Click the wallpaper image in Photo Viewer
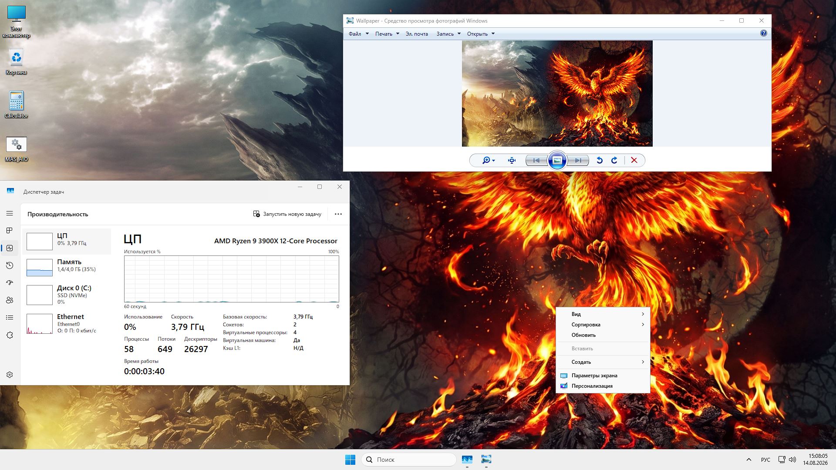The height and width of the screenshot is (470, 836). coord(557,94)
